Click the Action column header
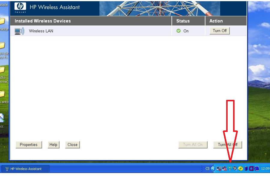The height and width of the screenshot is (176, 270). point(226,21)
